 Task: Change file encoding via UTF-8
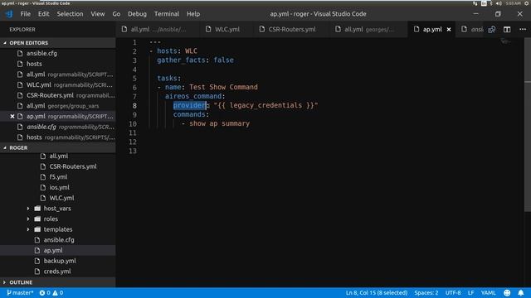tap(453, 293)
